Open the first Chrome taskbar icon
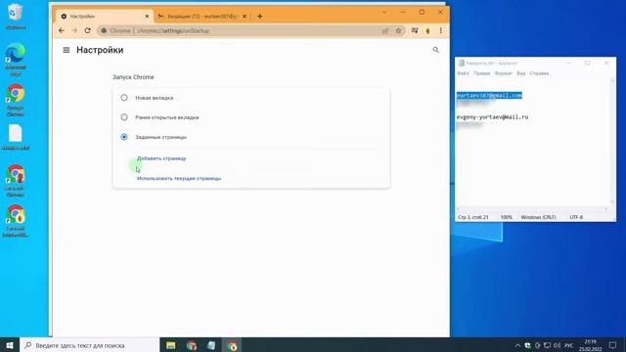The width and height of the screenshot is (626, 352). point(192,345)
